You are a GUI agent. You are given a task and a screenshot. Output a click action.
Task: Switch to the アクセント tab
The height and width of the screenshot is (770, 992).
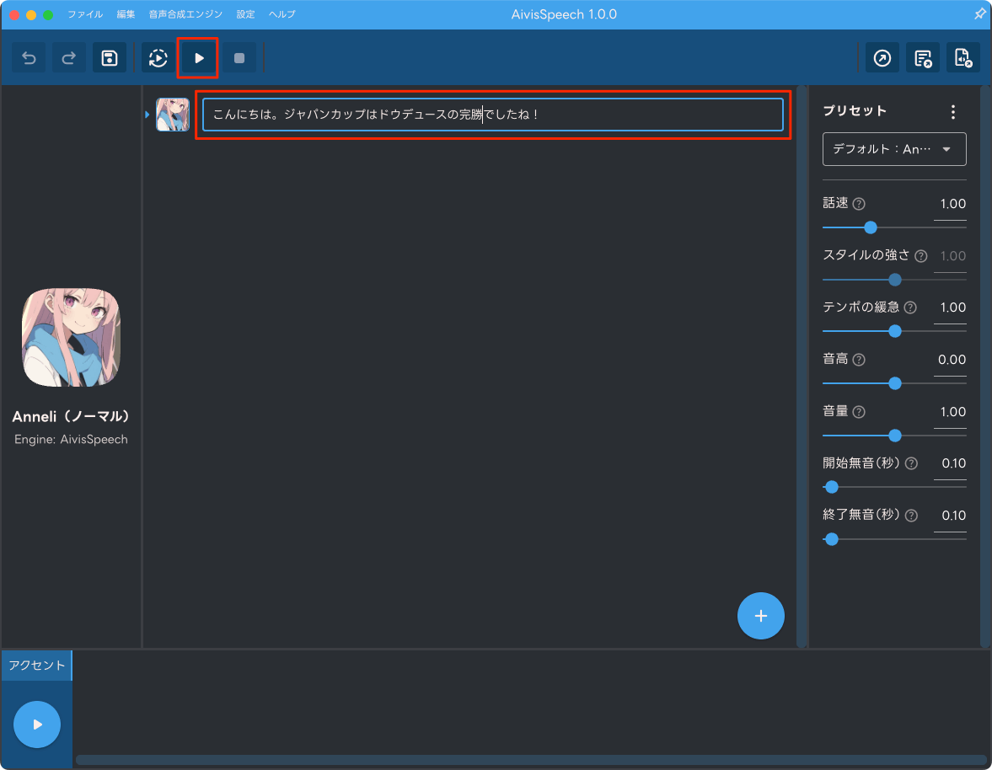click(36, 665)
